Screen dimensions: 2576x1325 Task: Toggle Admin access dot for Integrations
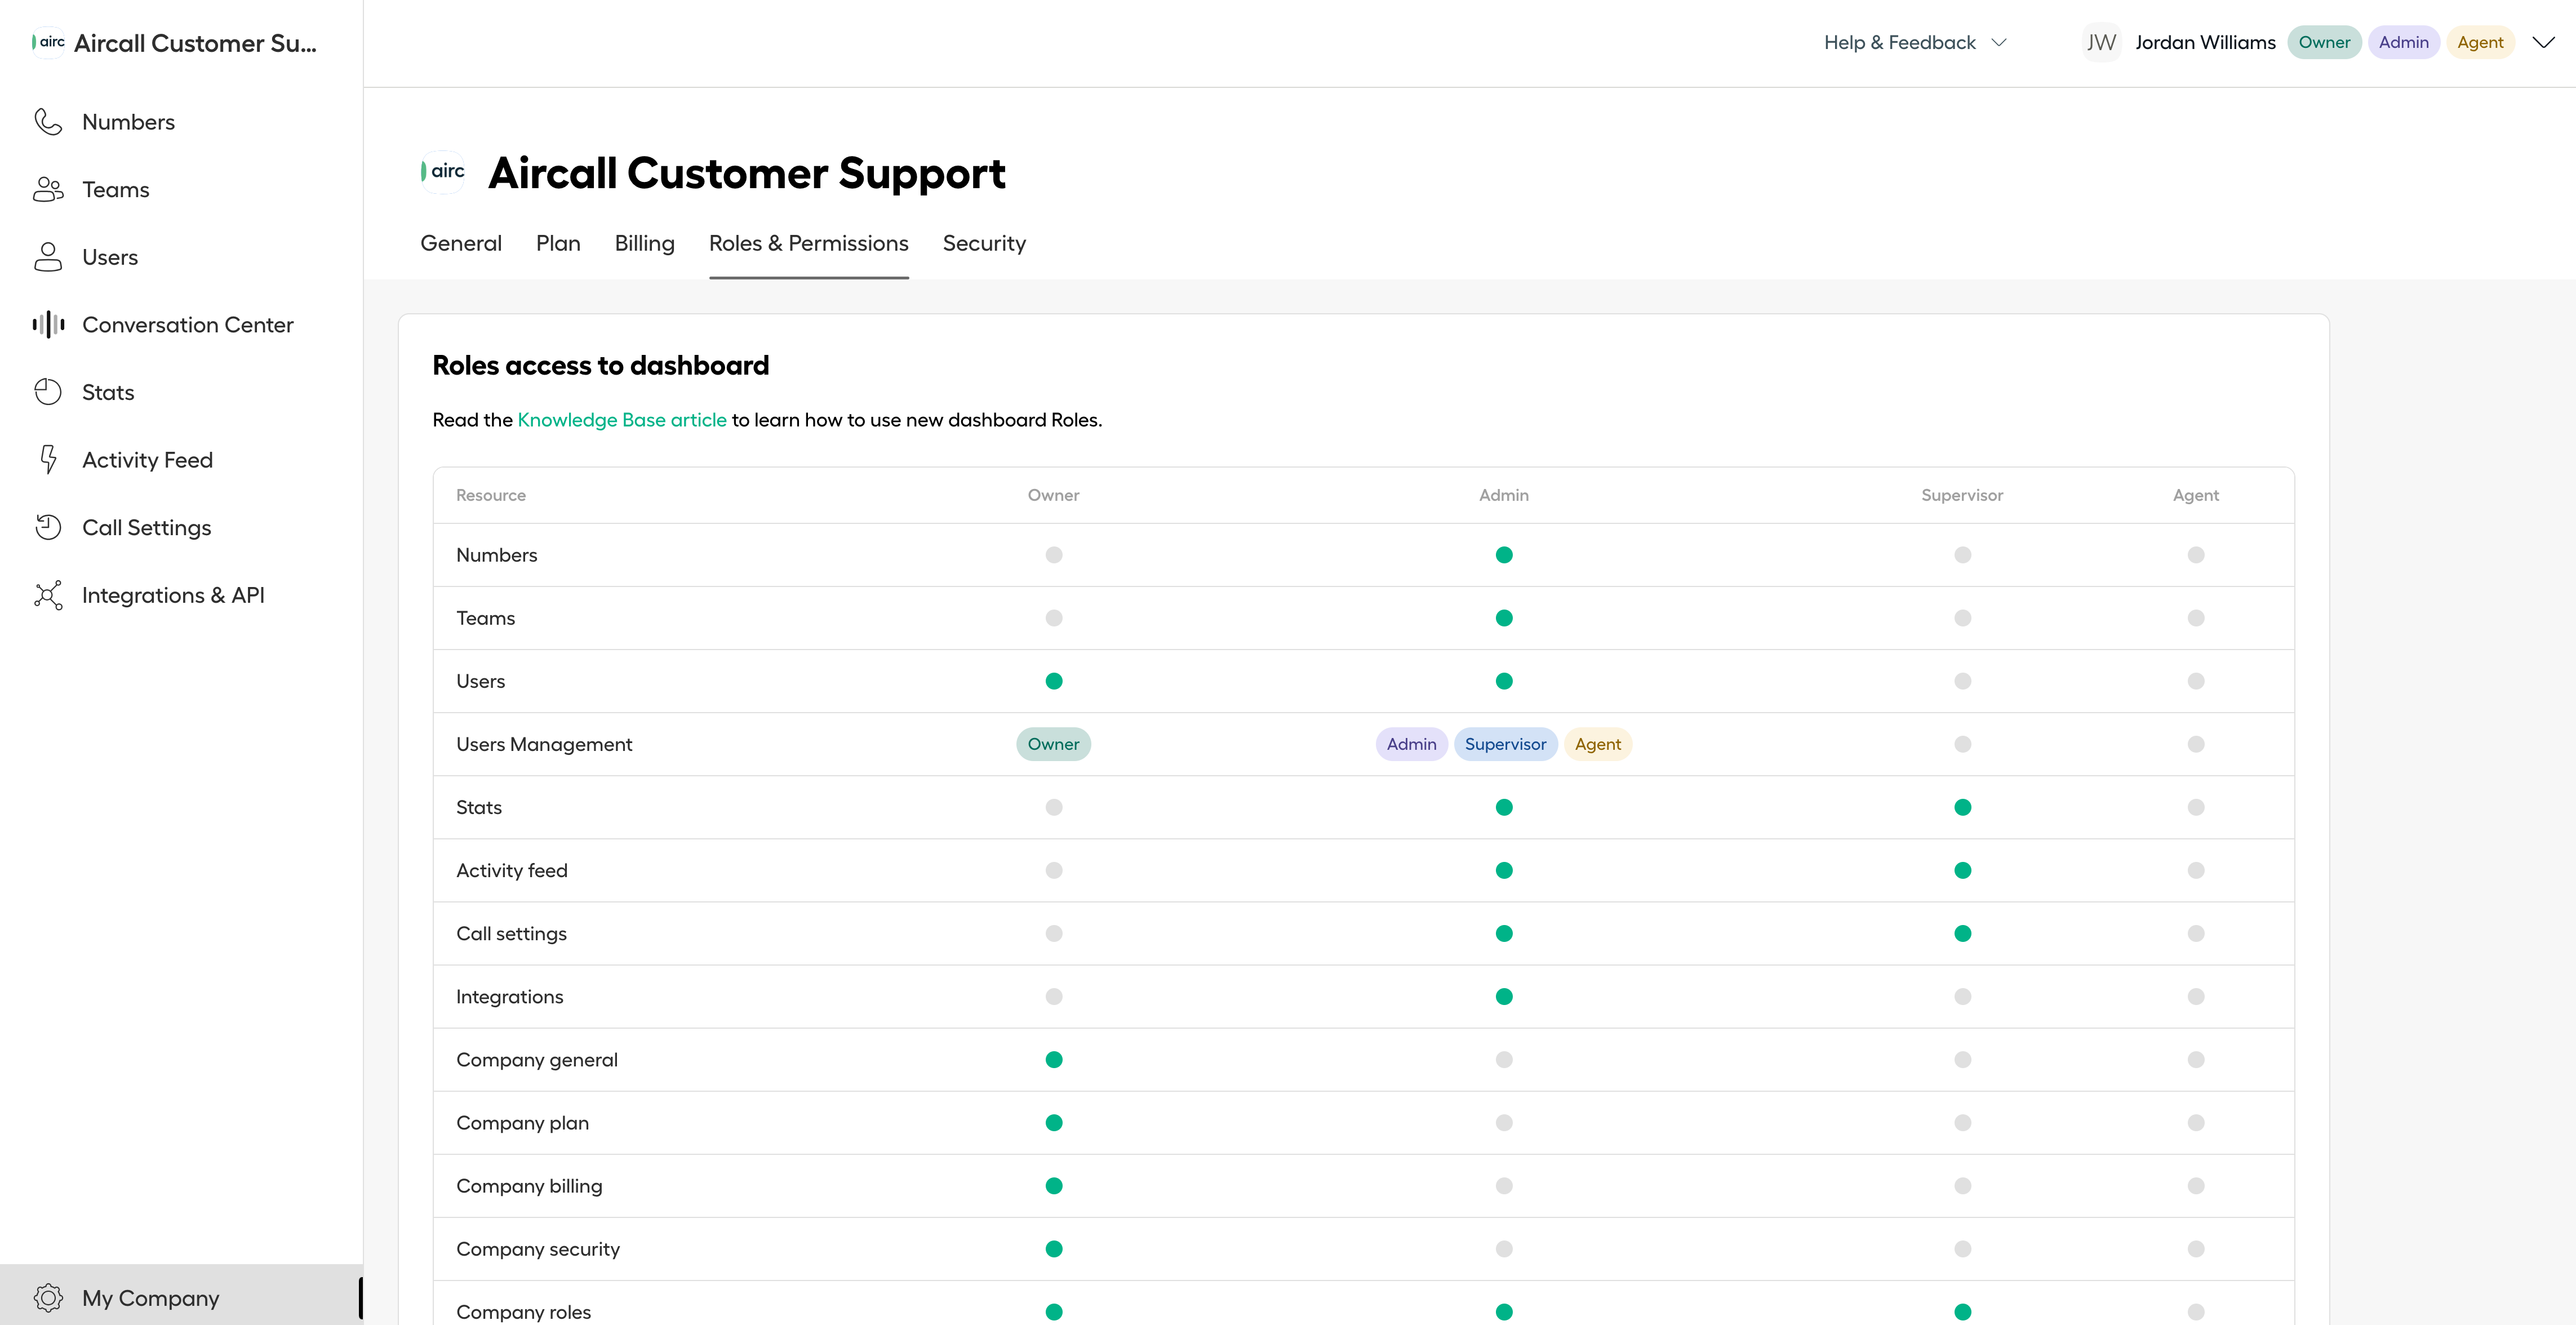1504,996
